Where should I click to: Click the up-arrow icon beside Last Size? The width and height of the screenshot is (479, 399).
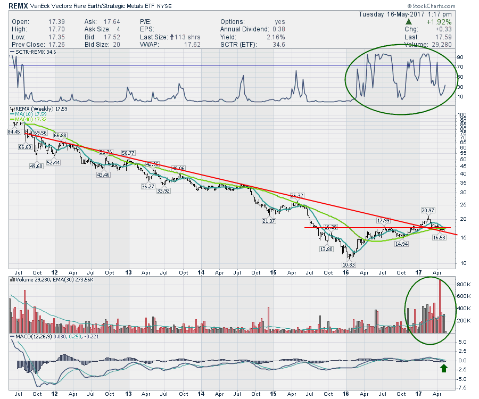pos(172,37)
